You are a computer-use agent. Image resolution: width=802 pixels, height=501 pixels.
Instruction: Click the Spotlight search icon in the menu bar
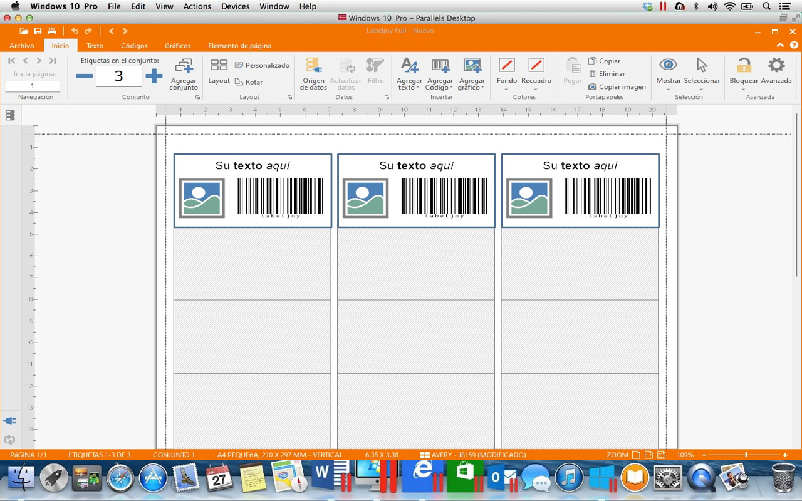coord(766,6)
